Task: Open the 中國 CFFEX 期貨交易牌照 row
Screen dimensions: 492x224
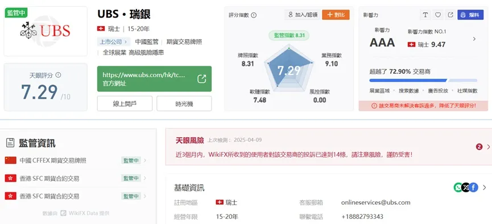Action: point(76,160)
